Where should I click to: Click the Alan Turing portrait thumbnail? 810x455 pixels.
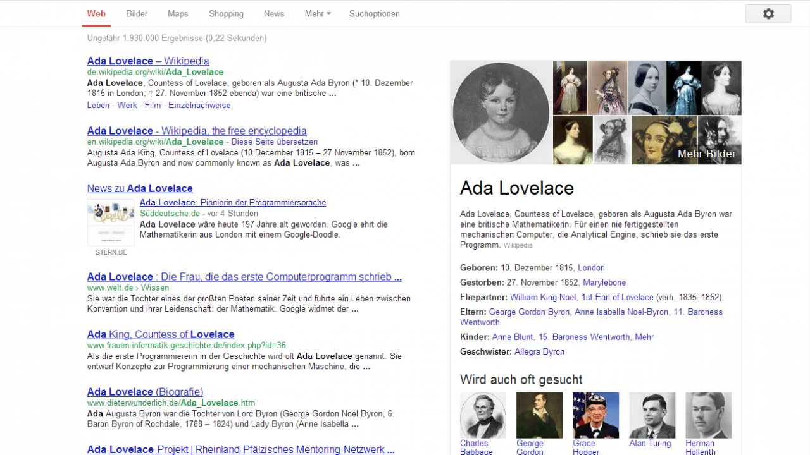652,415
